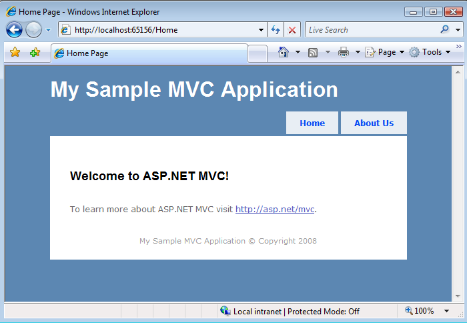Viewport: 467px width, 323px height.
Task: Open the recent pages dropdown arrow
Action: point(48,30)
